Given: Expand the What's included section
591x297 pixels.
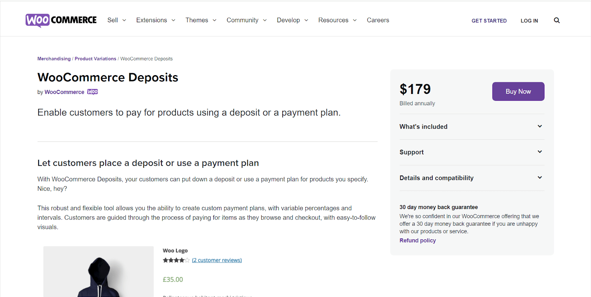Looking at the screenshot, I should (472, 126).
